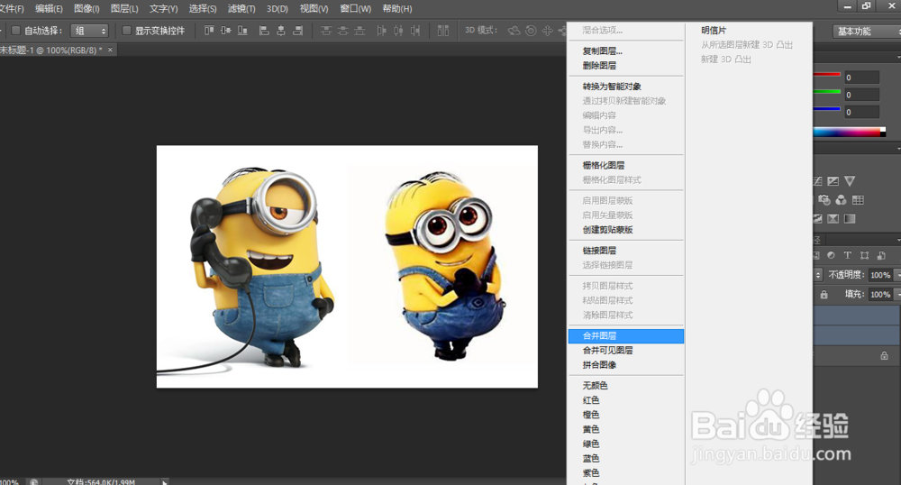Toggle filter for adjustment layers
Image resolution: width=901 pixels, height=485 pixels.
[x=831, y=255]
